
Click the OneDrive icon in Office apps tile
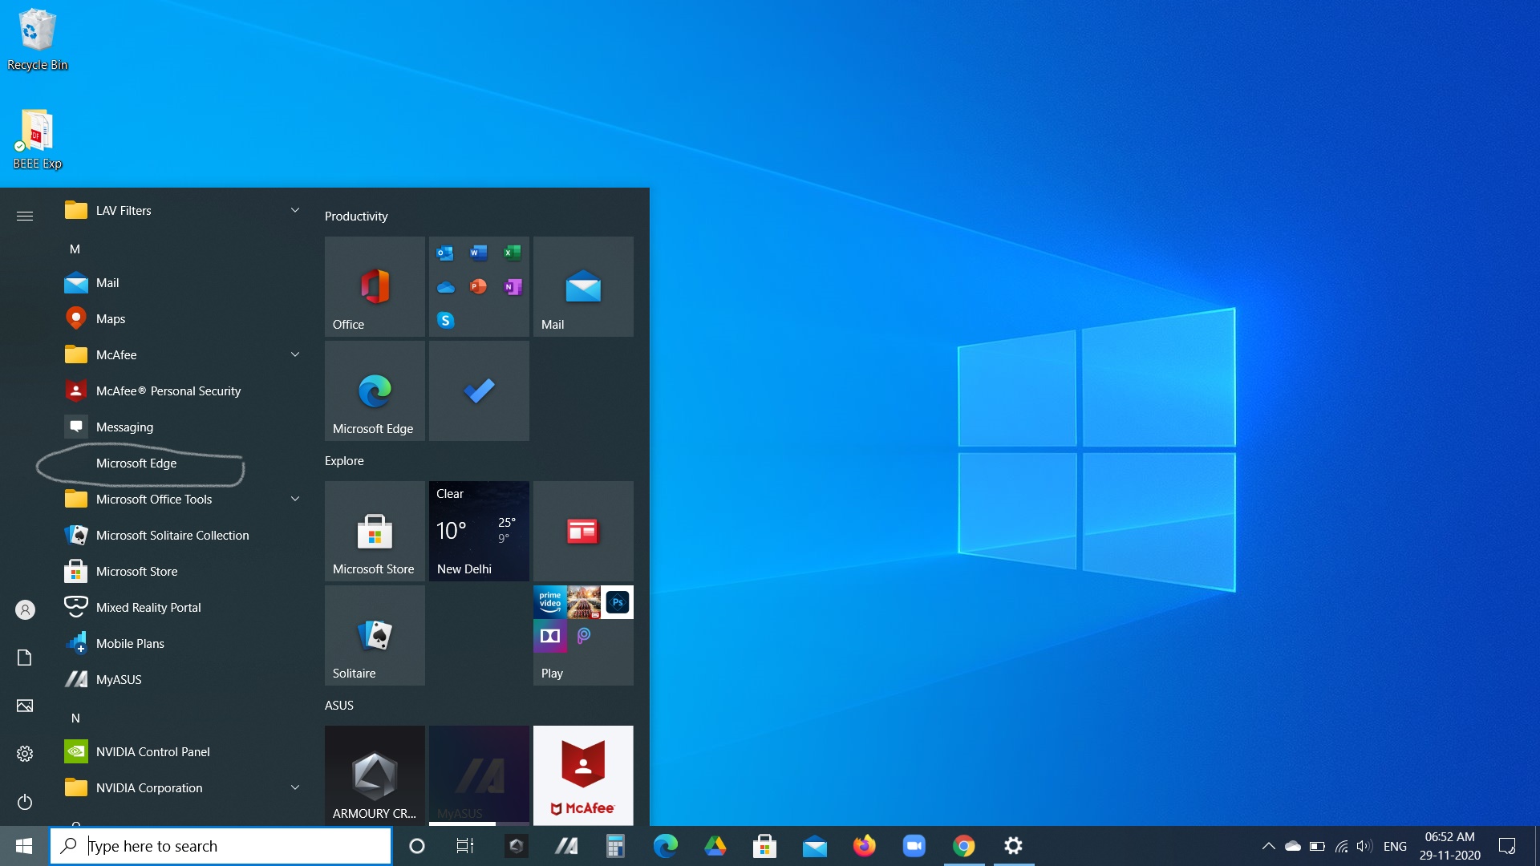click(x=445, y=286)
